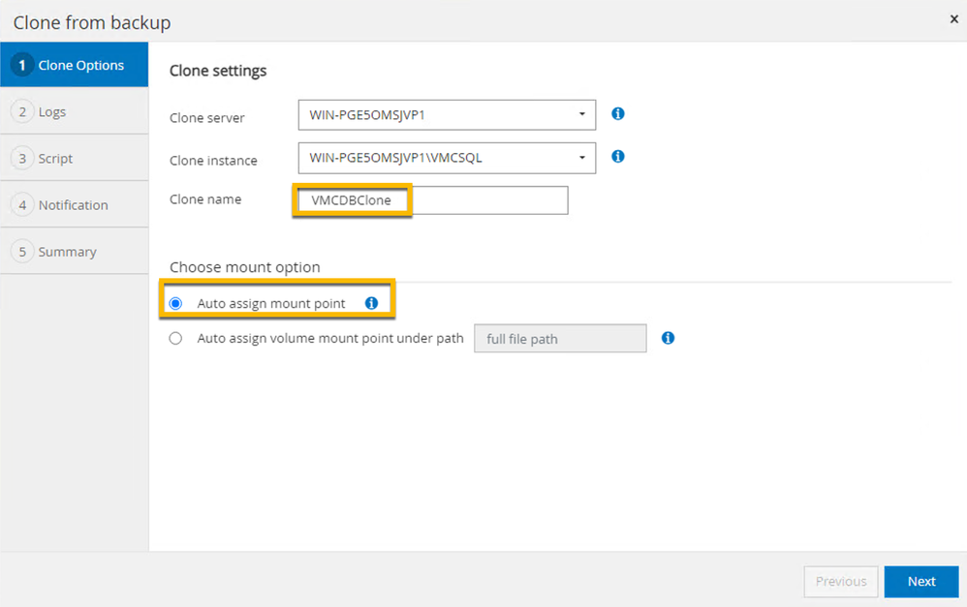The height and width of the screenshot is (607, 967).
Task: Click step 4 number circle icon
Action: (x=21, y=204)
